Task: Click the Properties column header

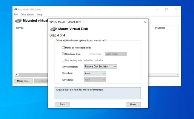Action: [x=160, y=28]
